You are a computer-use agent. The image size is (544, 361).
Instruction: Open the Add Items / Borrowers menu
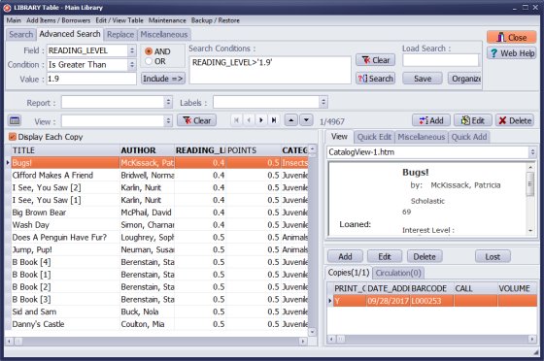(58, 20)
